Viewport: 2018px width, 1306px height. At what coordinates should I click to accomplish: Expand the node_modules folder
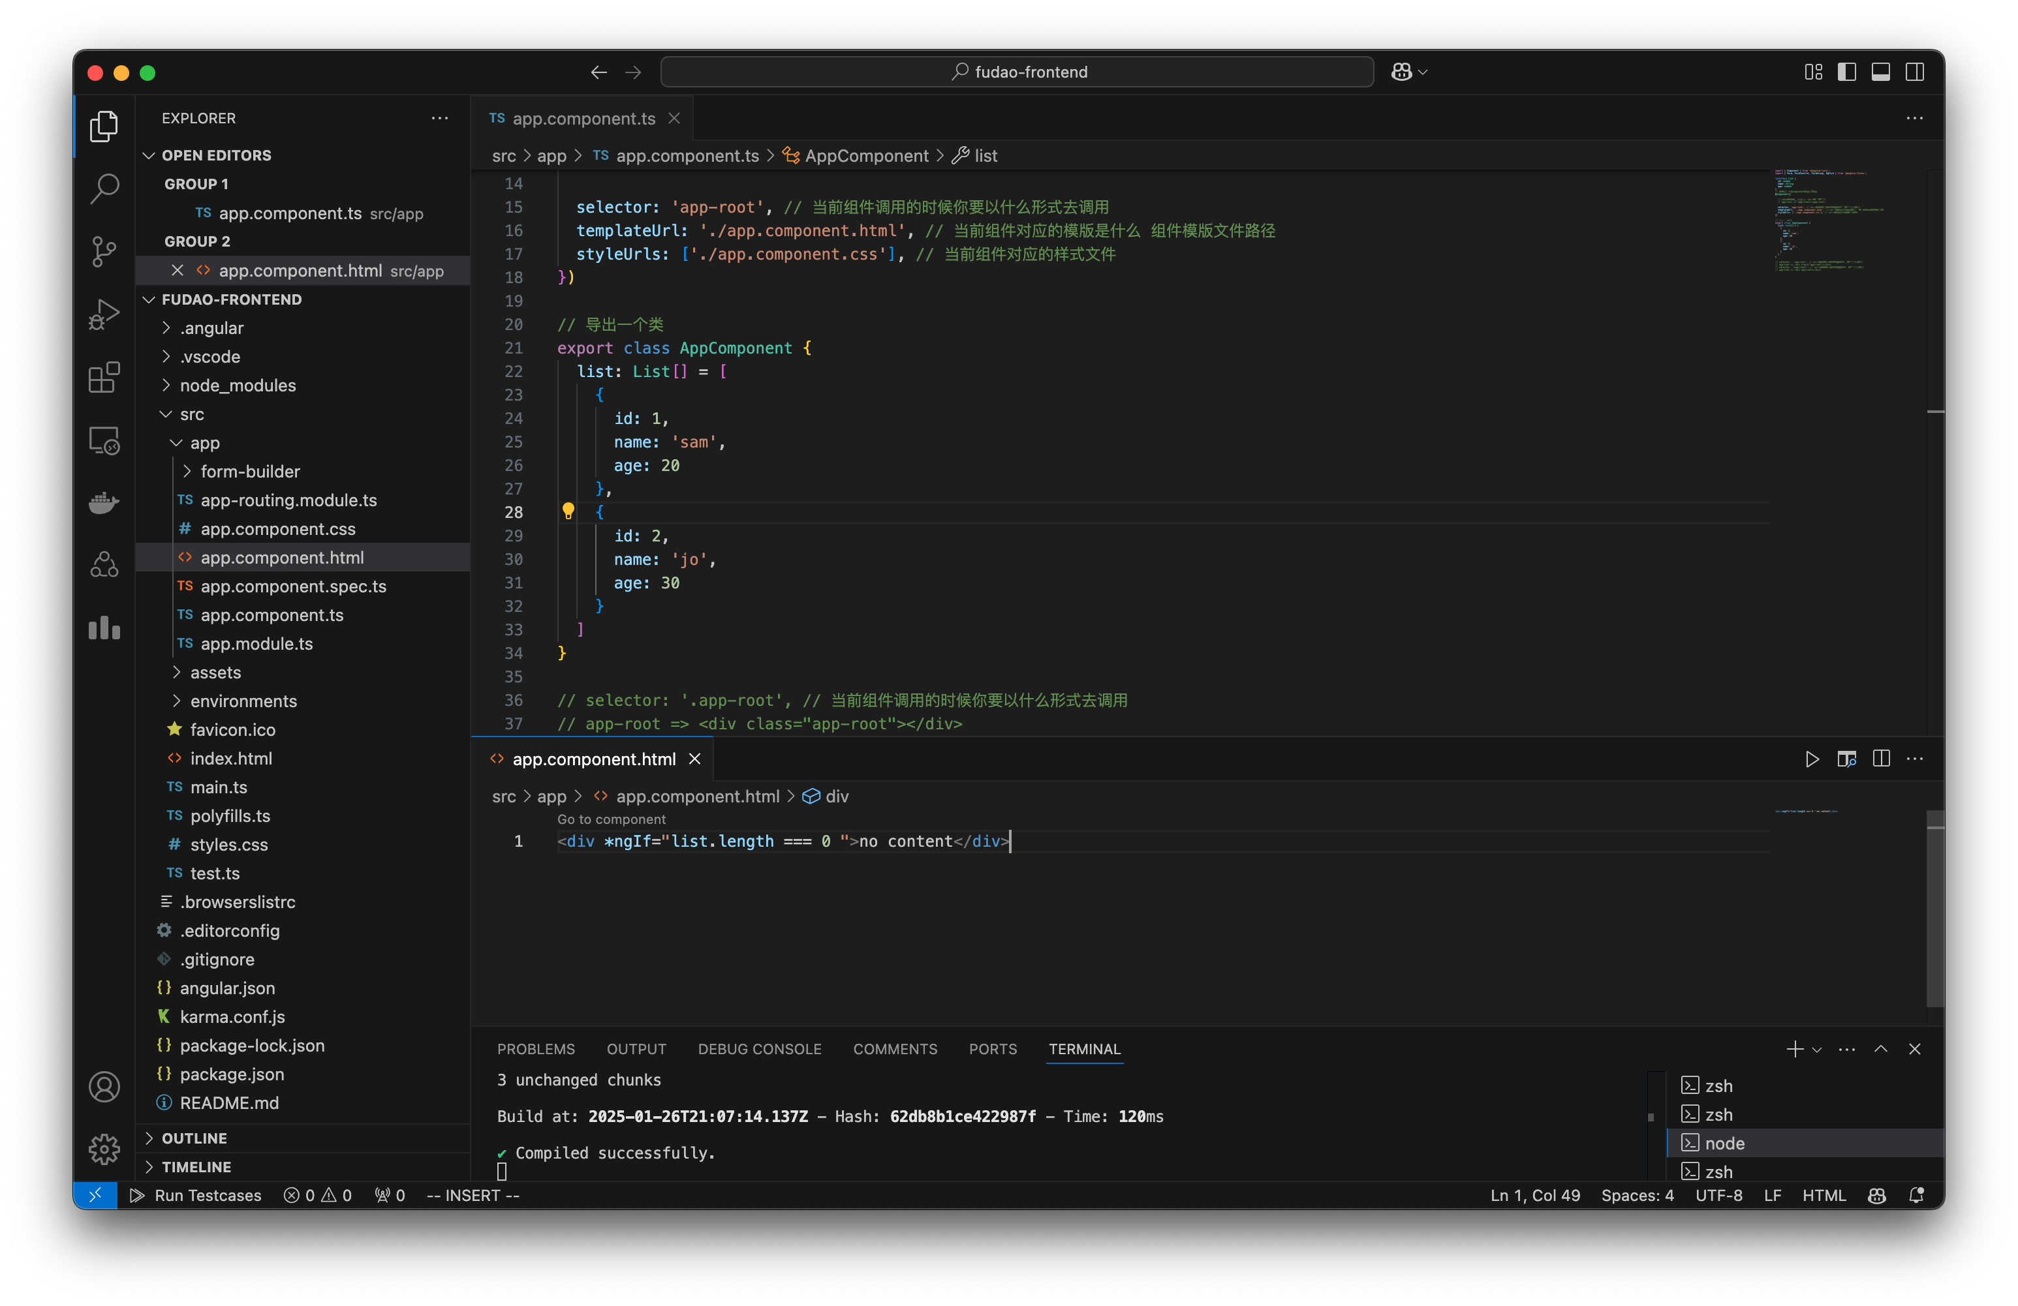pos(238,385)
